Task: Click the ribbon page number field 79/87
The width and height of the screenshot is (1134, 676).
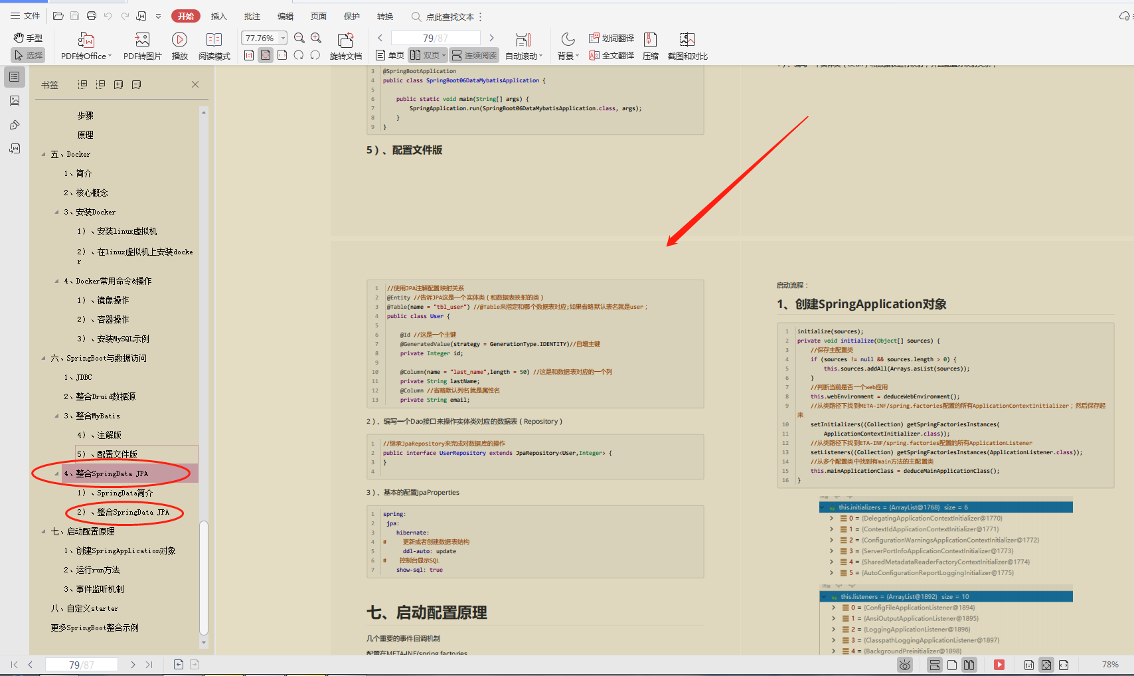Action: tap(436, 38)
